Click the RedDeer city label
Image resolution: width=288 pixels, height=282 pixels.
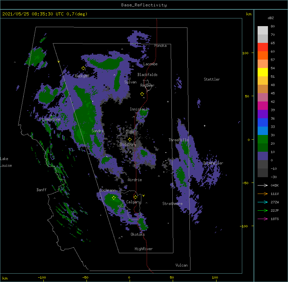tap(147, 85)
